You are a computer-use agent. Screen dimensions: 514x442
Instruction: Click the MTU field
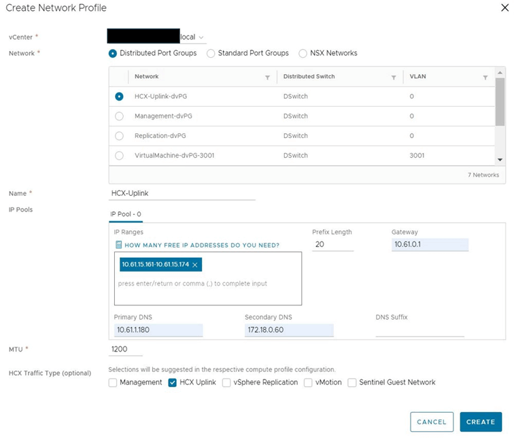click(x=126, y=350)
